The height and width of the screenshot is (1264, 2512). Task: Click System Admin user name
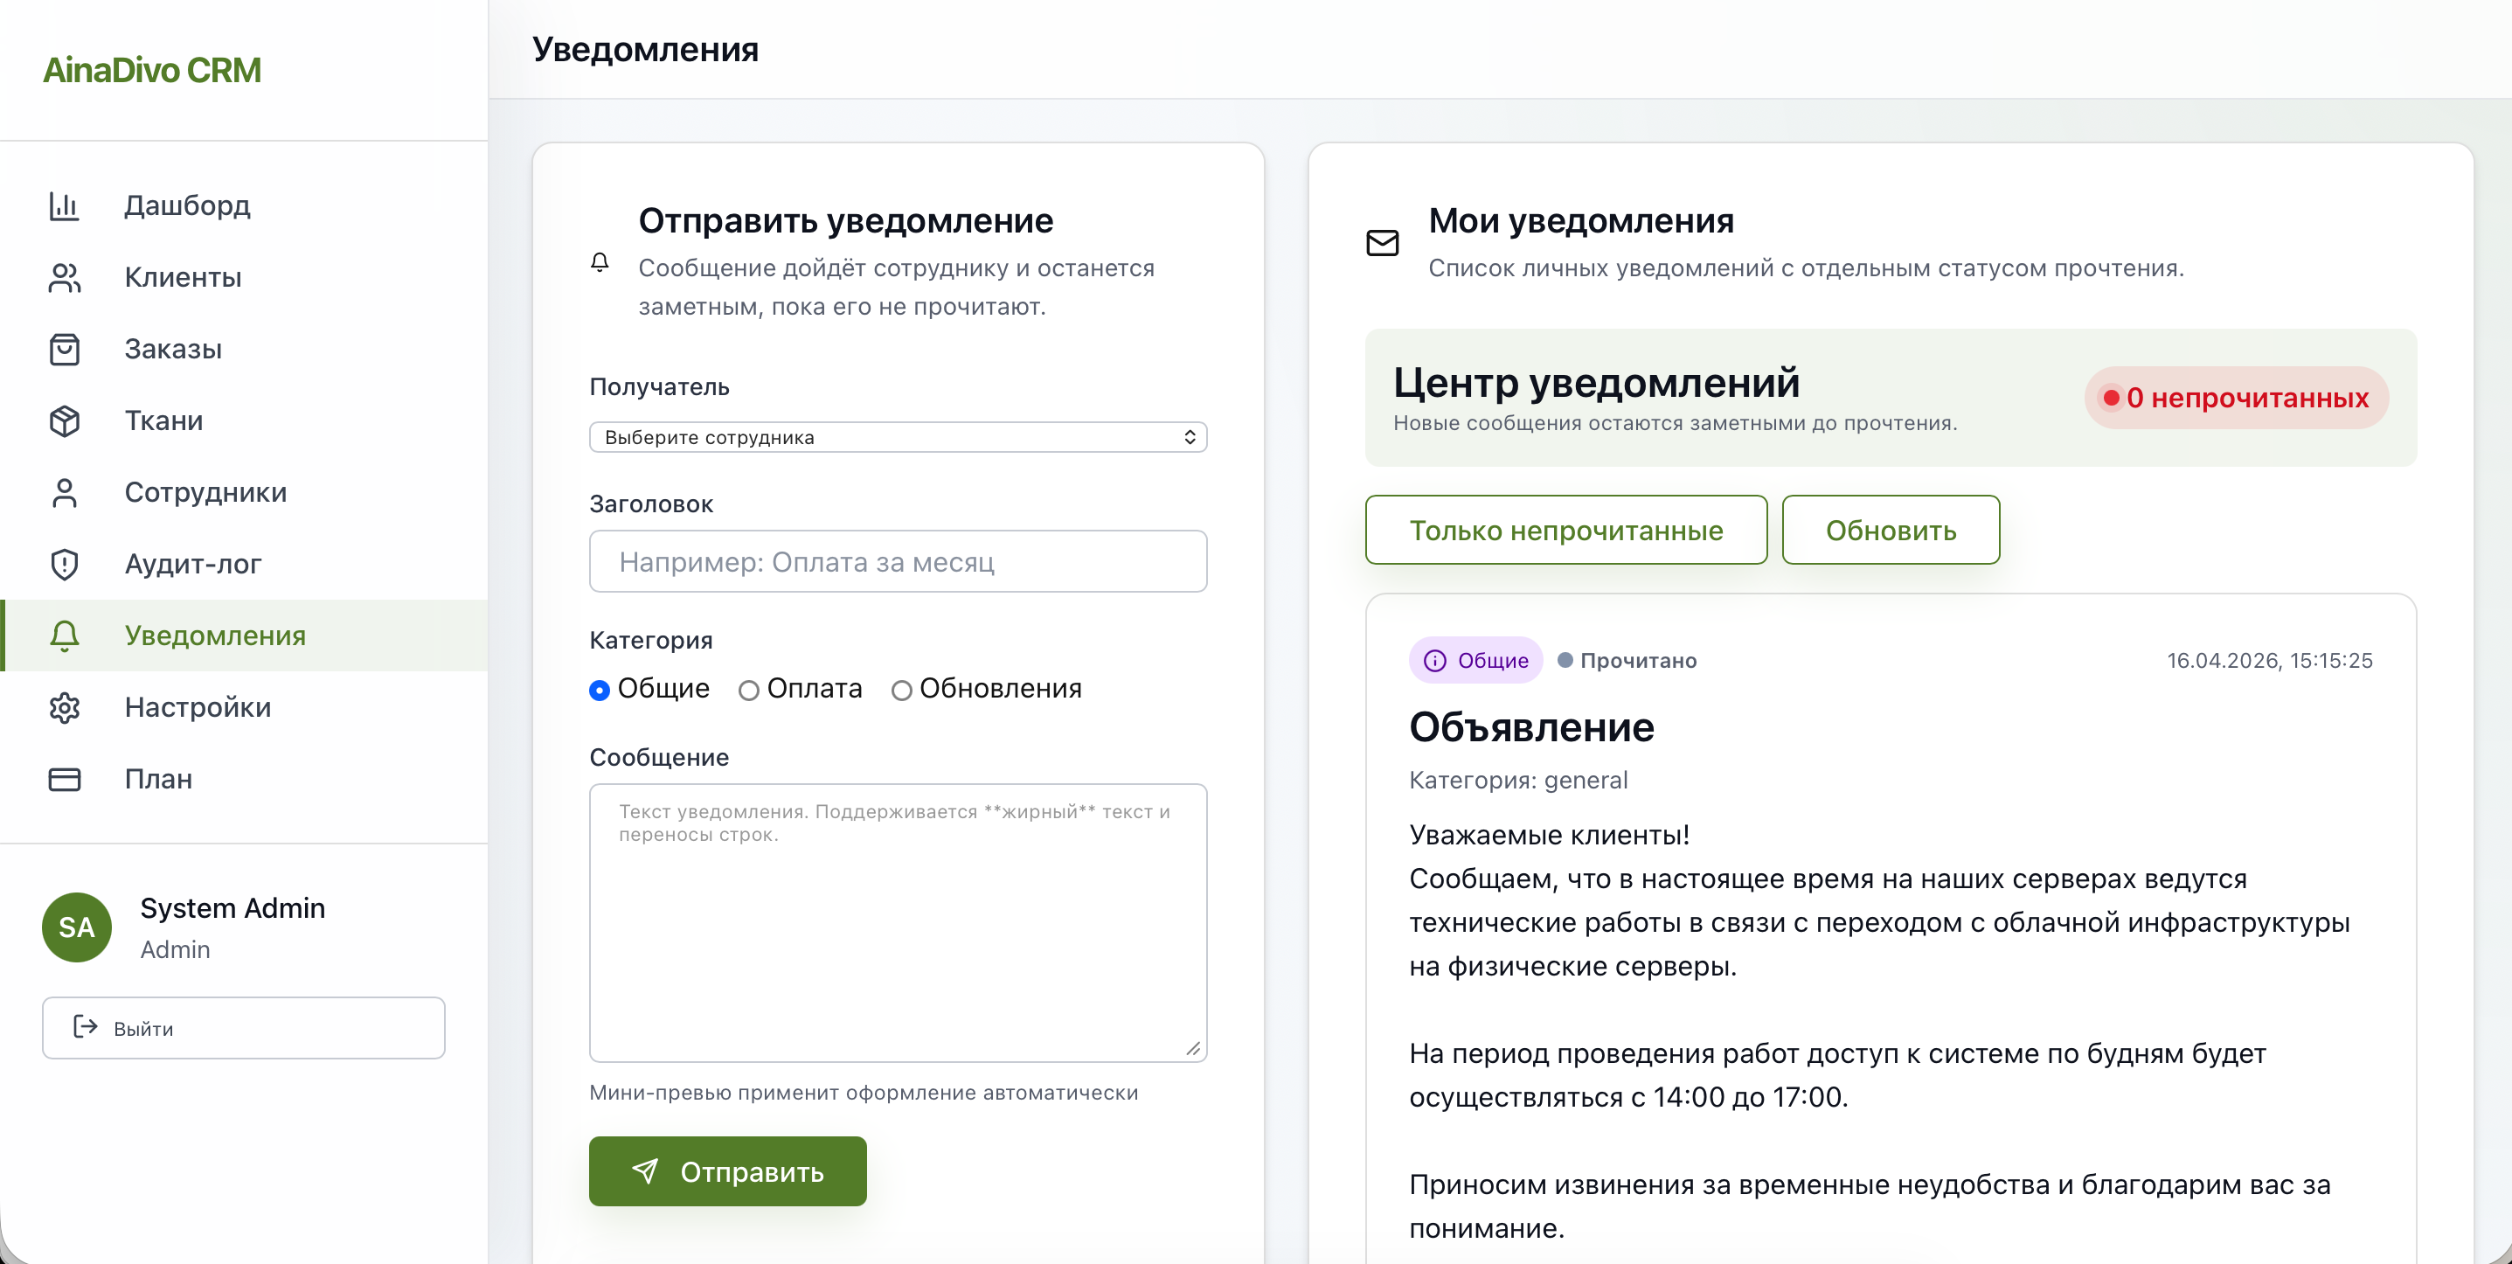[232, 909]
